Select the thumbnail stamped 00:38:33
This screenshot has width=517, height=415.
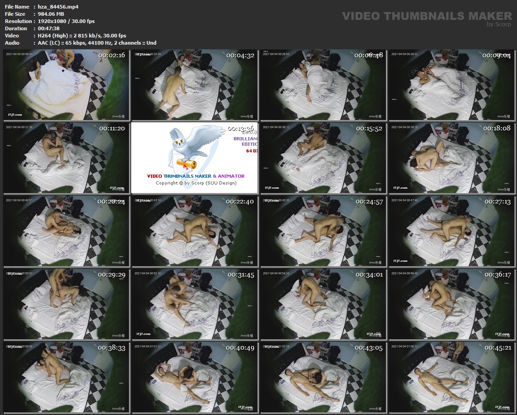point(67,378)
